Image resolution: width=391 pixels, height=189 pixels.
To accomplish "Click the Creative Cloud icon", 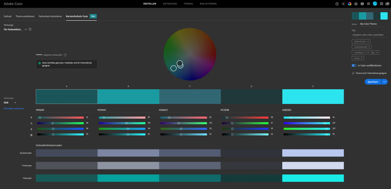I will click(387, 4).
